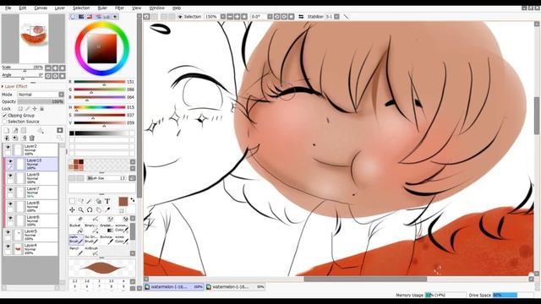
Task: Open the Canvas menu
Action: (x=41, y=8)
